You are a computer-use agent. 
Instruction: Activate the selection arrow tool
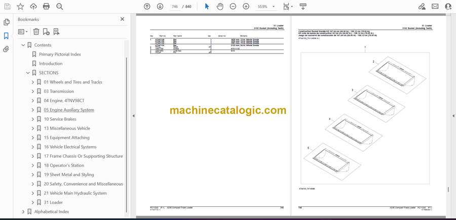207,7
